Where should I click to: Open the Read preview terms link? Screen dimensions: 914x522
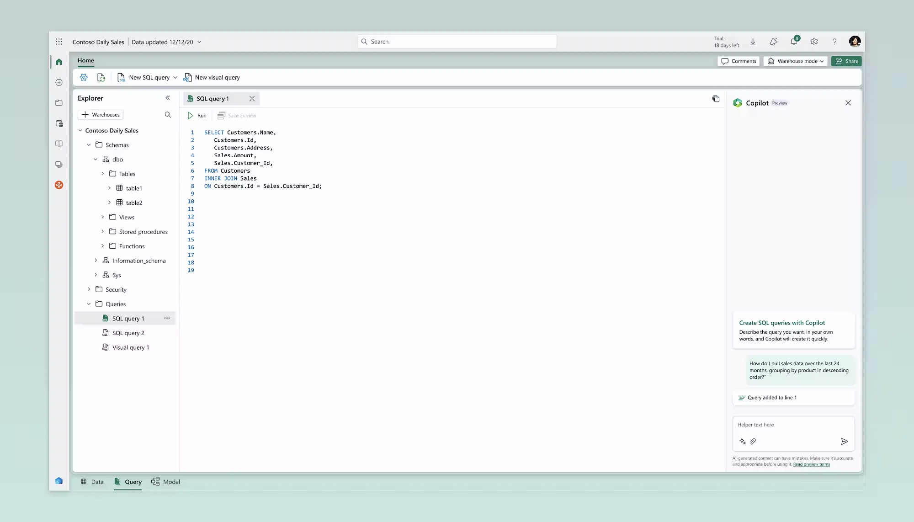click(x=811, y=464)
